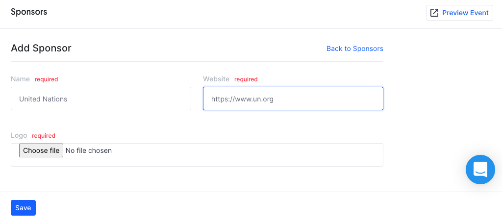Open the blue chat support widget
Viewport: 502px width, 222px height.
tap(480, 170)
